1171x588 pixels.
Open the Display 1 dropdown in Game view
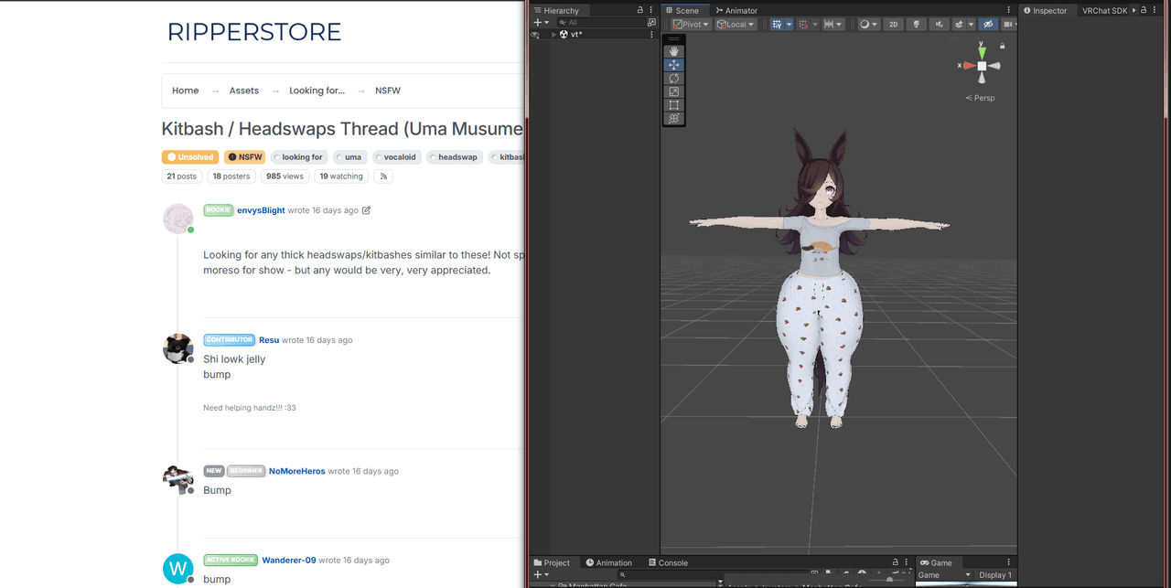(x=995, y=575)
